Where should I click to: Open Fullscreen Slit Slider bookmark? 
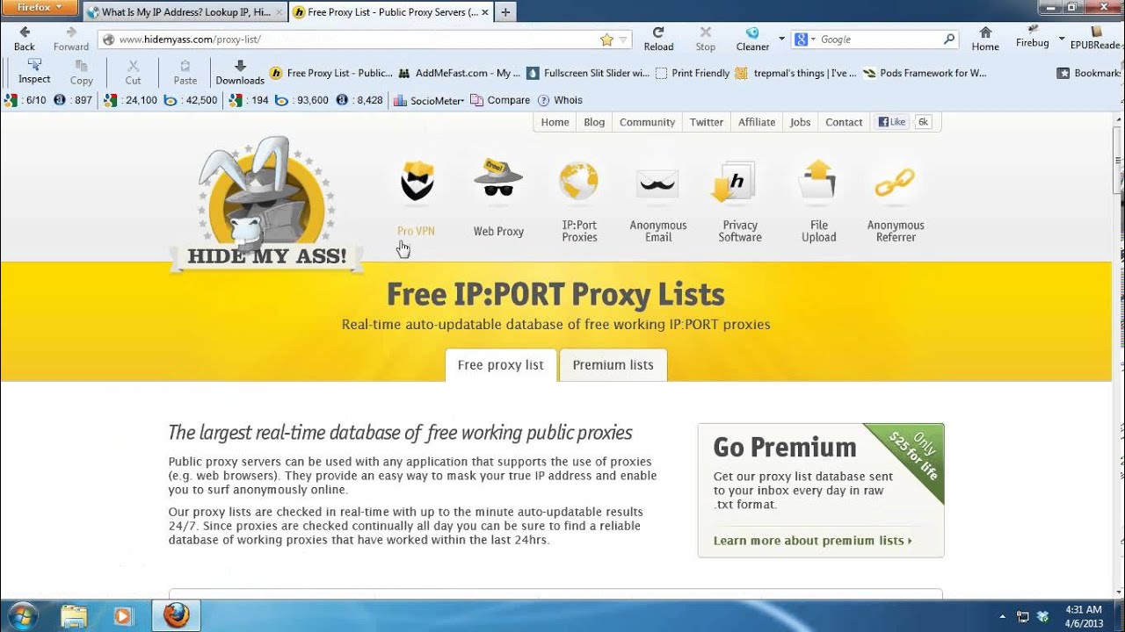point(588,73)
